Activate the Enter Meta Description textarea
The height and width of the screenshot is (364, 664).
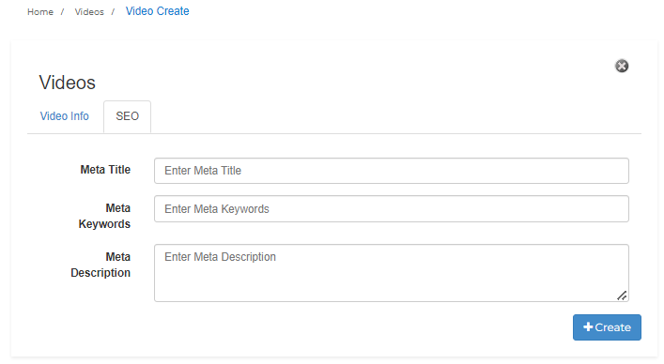392,273
